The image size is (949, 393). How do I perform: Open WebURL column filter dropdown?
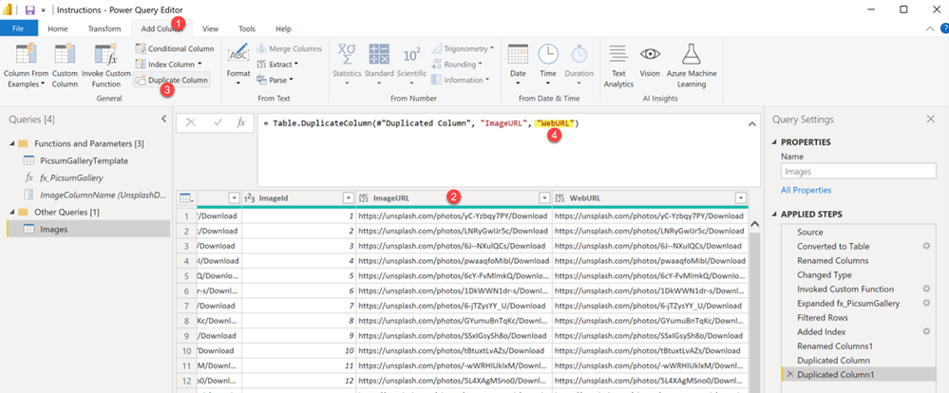click(x=741, y=197)
